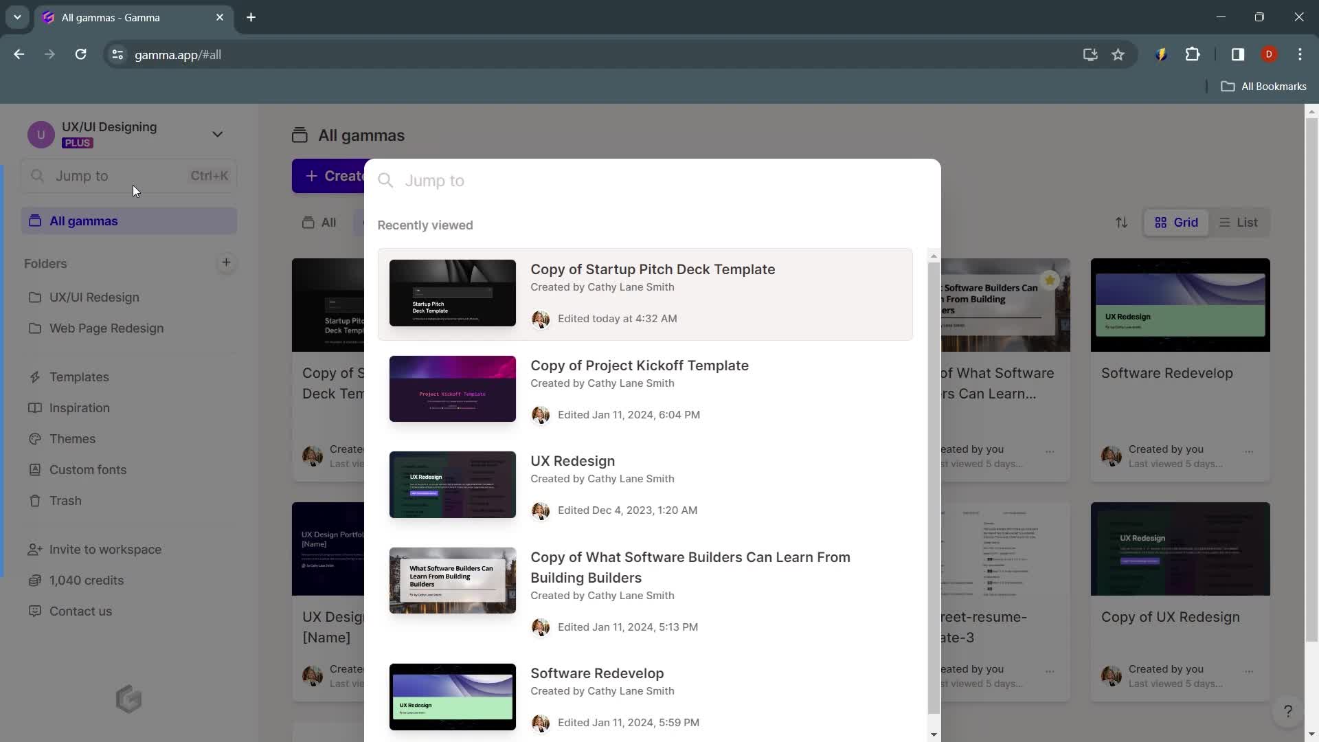Click the dialog scrollbar down arrow
The image size is (1319, 742).
(934, 734)
